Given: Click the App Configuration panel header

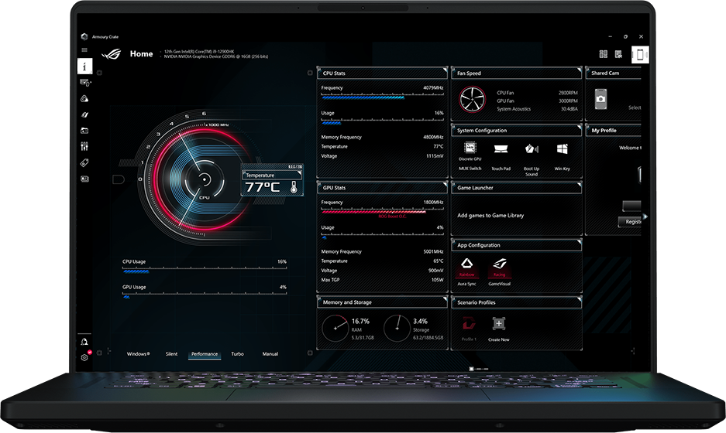Looking at the screenshot, I should 516,245.
